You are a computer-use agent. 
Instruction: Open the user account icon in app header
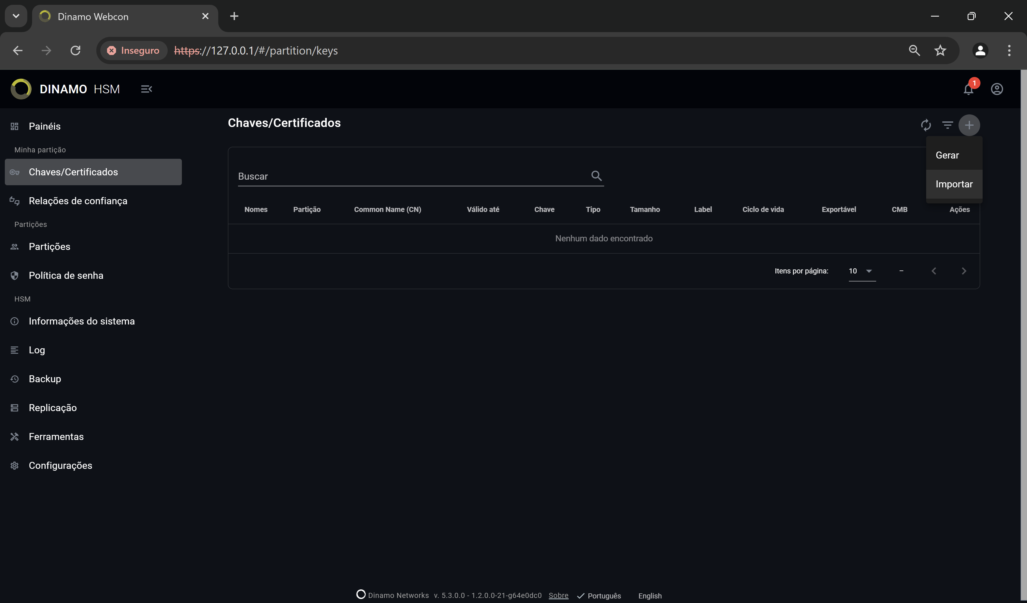(x=997, y=89)
